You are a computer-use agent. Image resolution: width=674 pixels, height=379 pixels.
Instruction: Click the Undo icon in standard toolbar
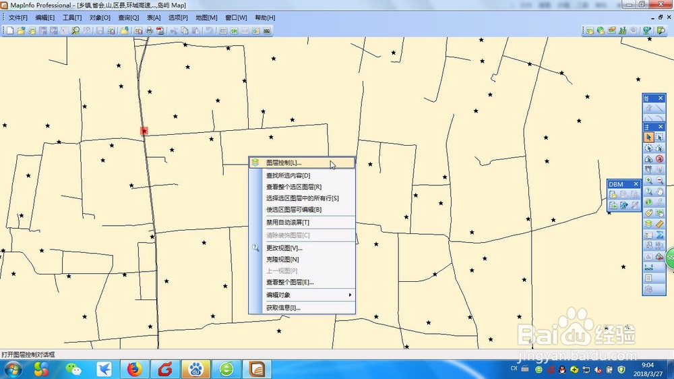point(210,30)
